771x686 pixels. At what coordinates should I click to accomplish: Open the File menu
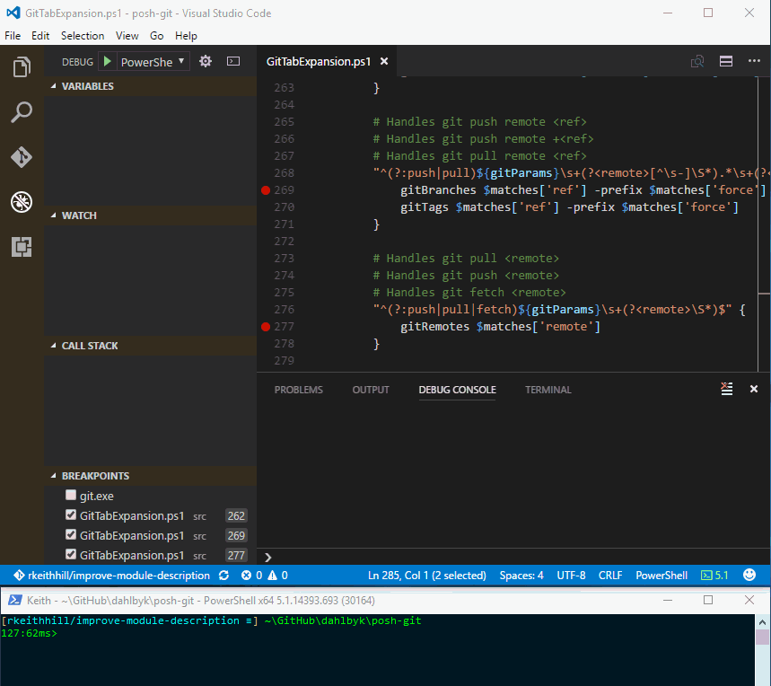pos(13,35)
